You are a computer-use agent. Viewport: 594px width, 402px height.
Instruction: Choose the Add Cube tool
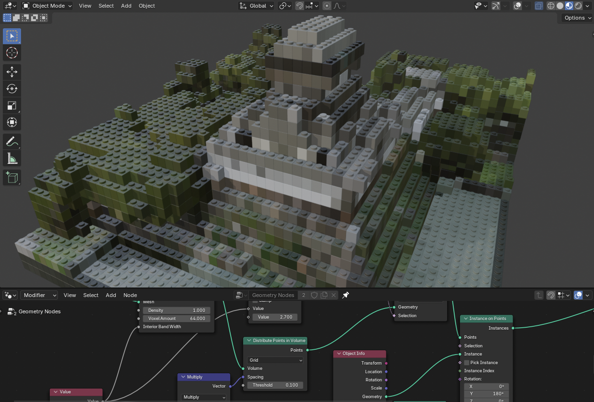point(12,177)
